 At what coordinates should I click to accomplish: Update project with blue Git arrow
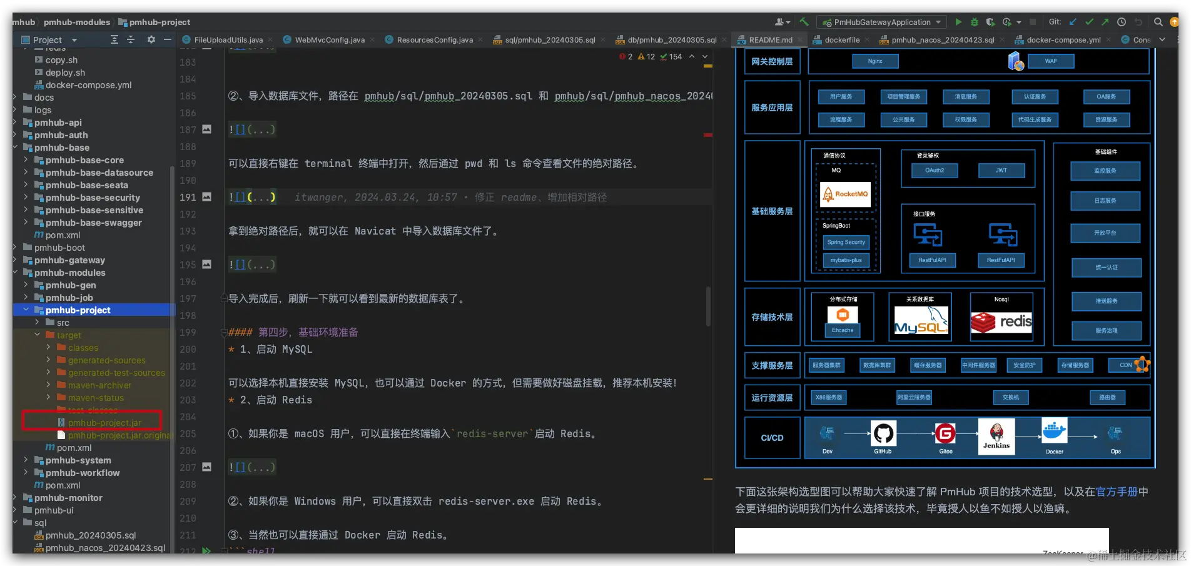[1073, 22]
